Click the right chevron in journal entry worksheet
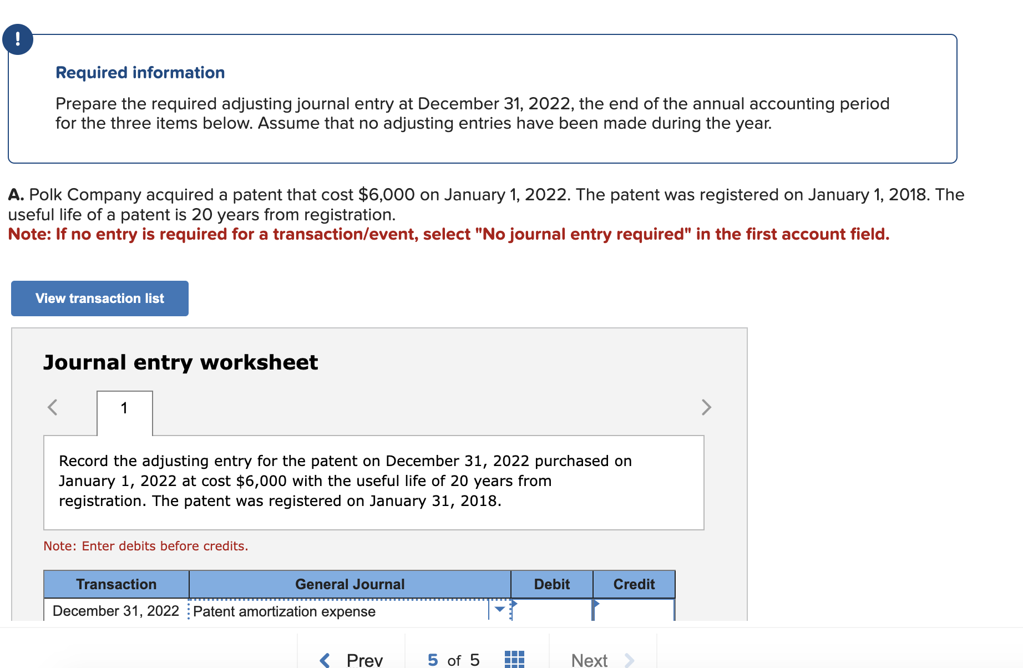Image resolution: width=1023 pixels, height=668 pixels. tap(706, 407)
